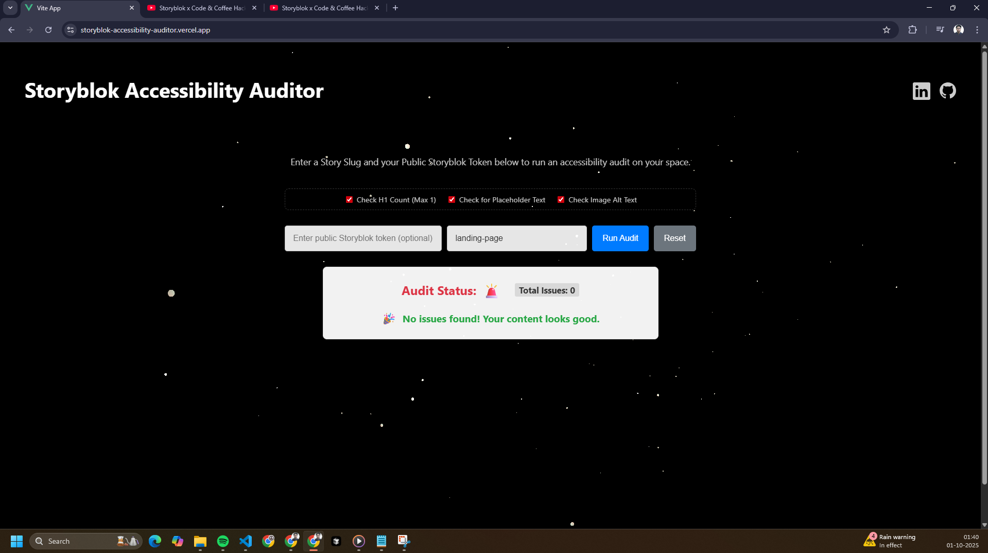
Task: Click the Audit Status heading
Action: pyautogui.click(x=439, y=291)
